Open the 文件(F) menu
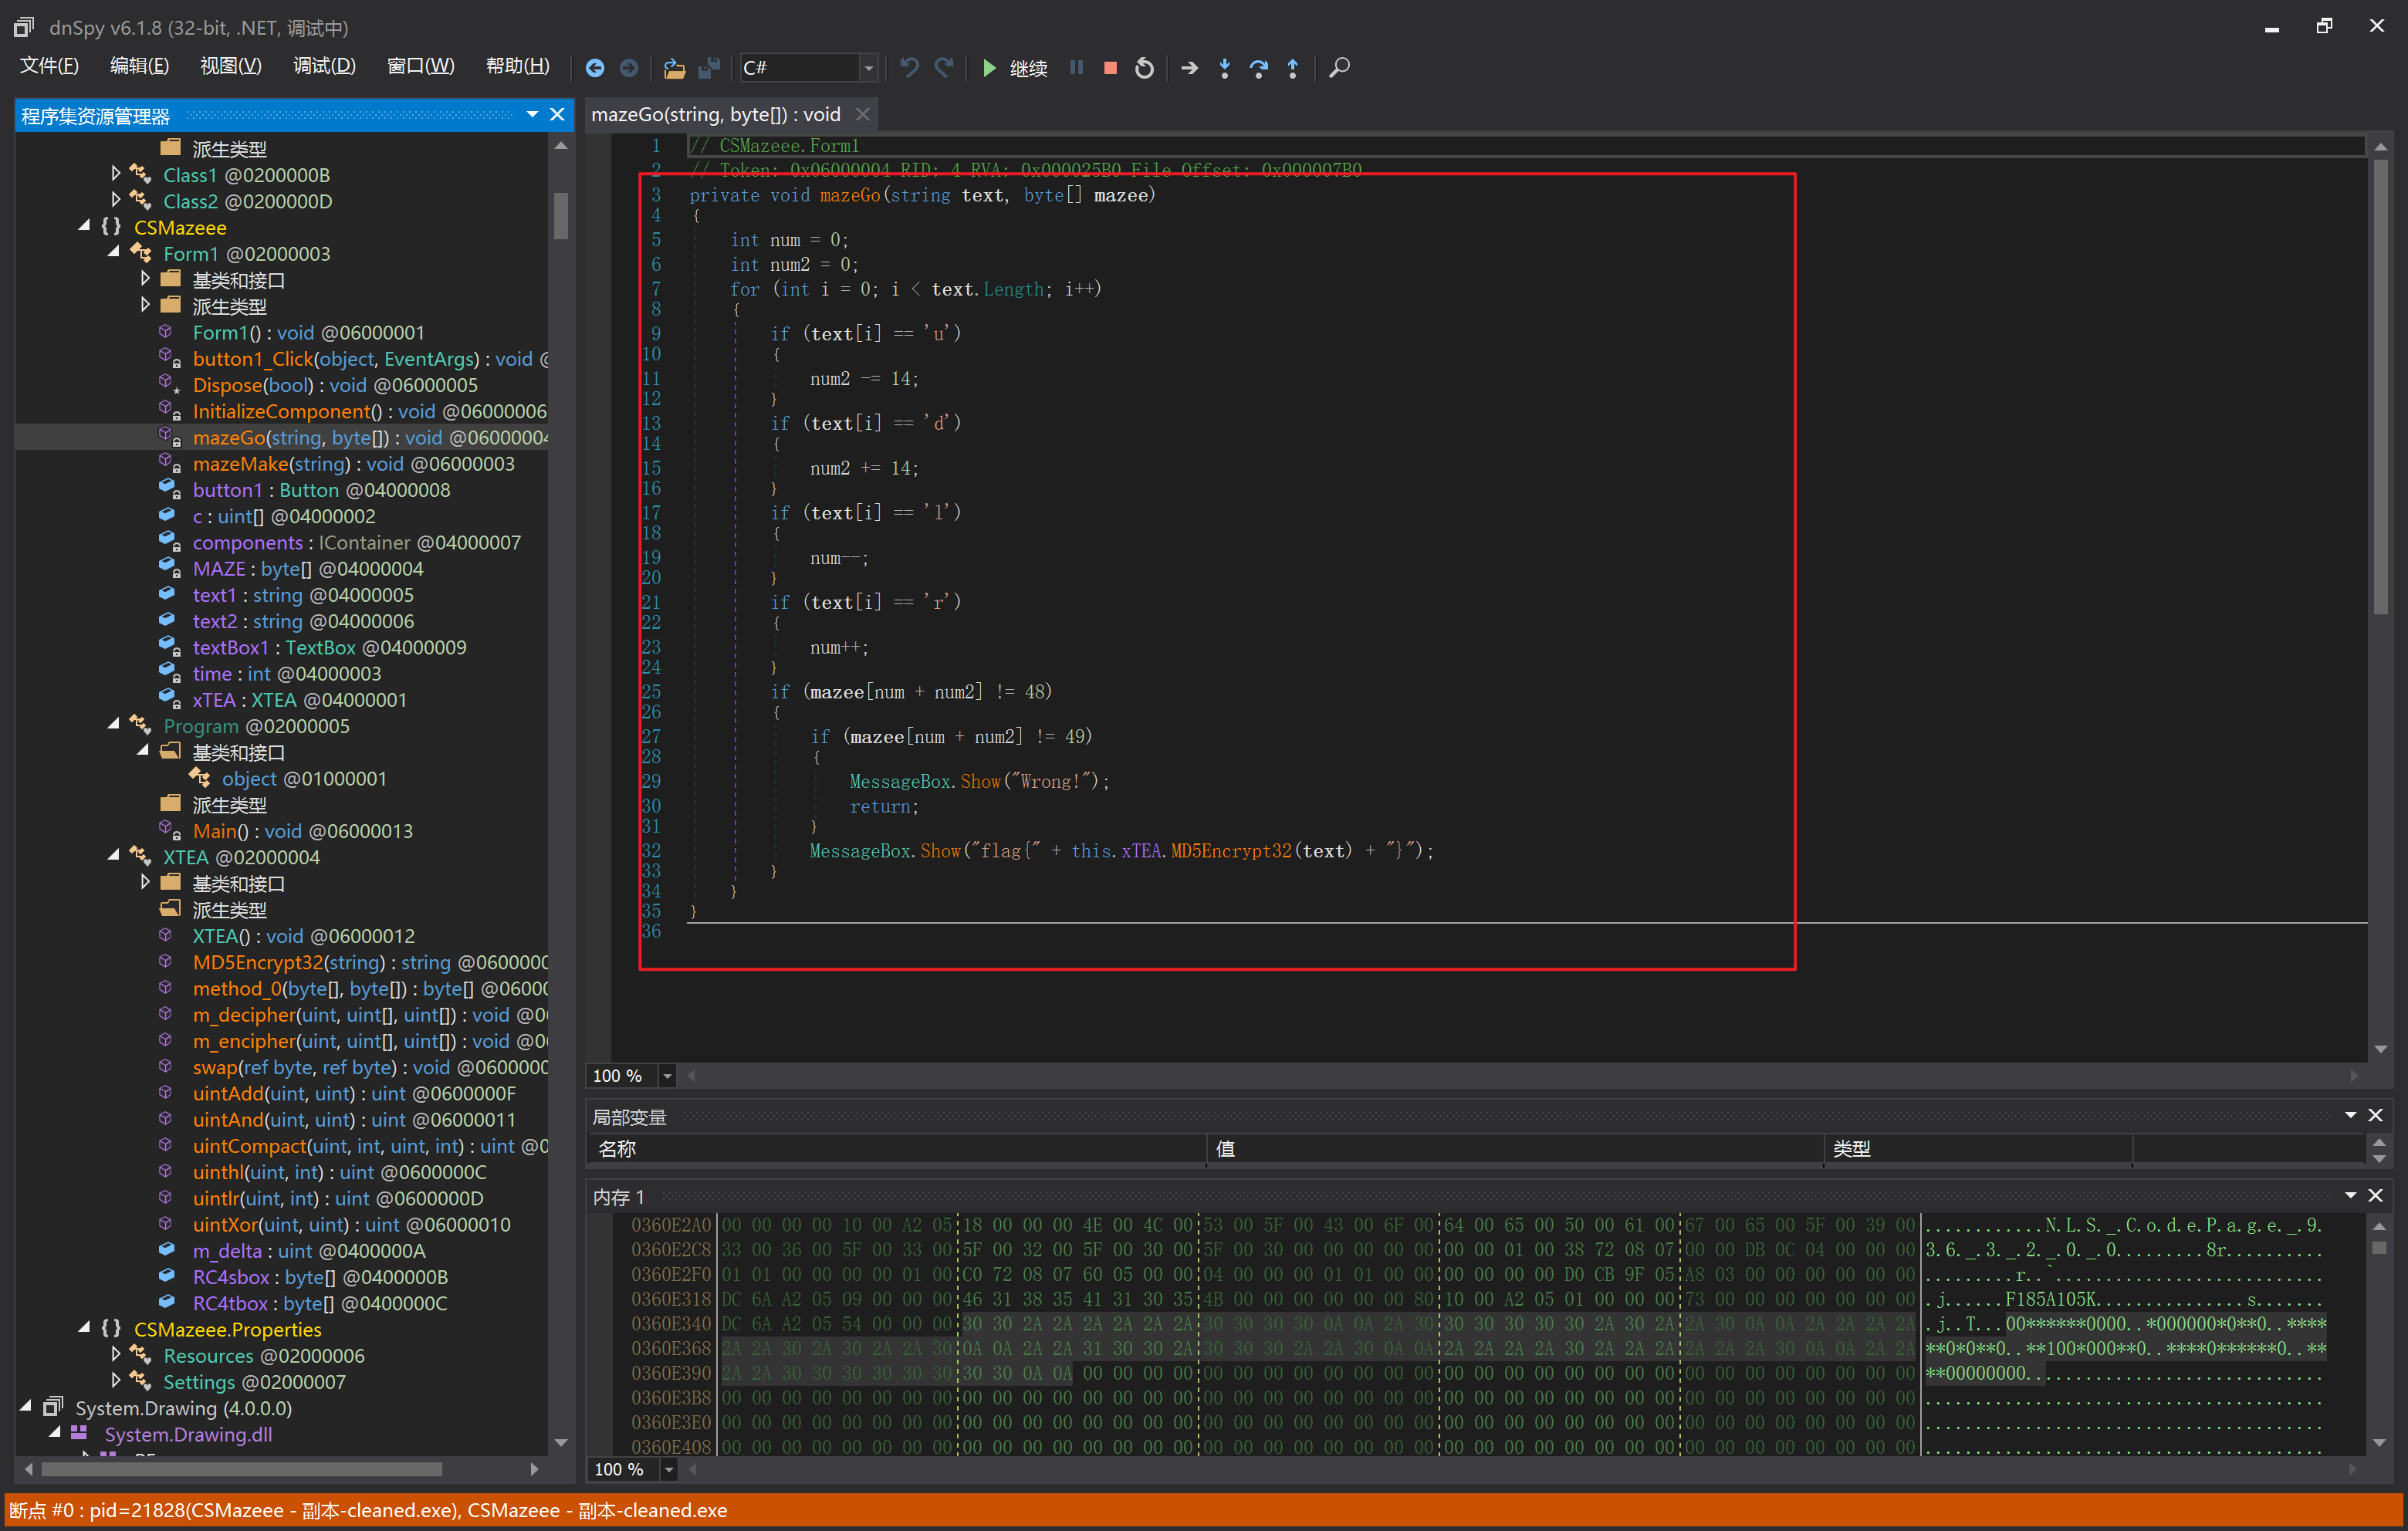 [x=49, y=66]
